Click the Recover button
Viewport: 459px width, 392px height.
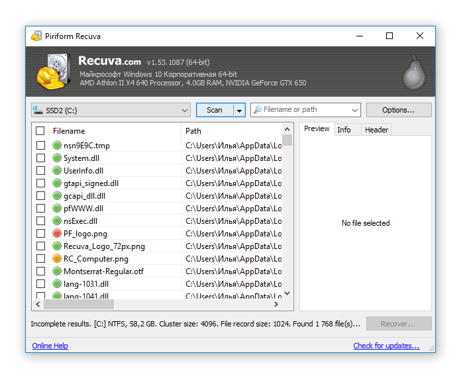[399, 324]
